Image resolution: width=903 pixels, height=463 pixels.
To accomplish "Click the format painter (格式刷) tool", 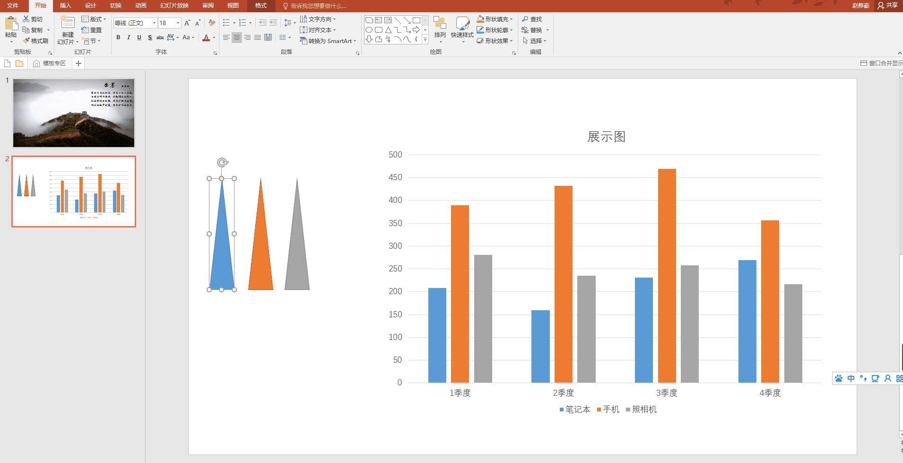I will (x=35, y=41).
